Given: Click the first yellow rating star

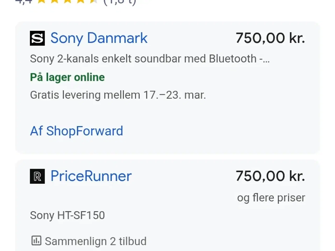Looking at the screenshot, I should tap(41, 2).
